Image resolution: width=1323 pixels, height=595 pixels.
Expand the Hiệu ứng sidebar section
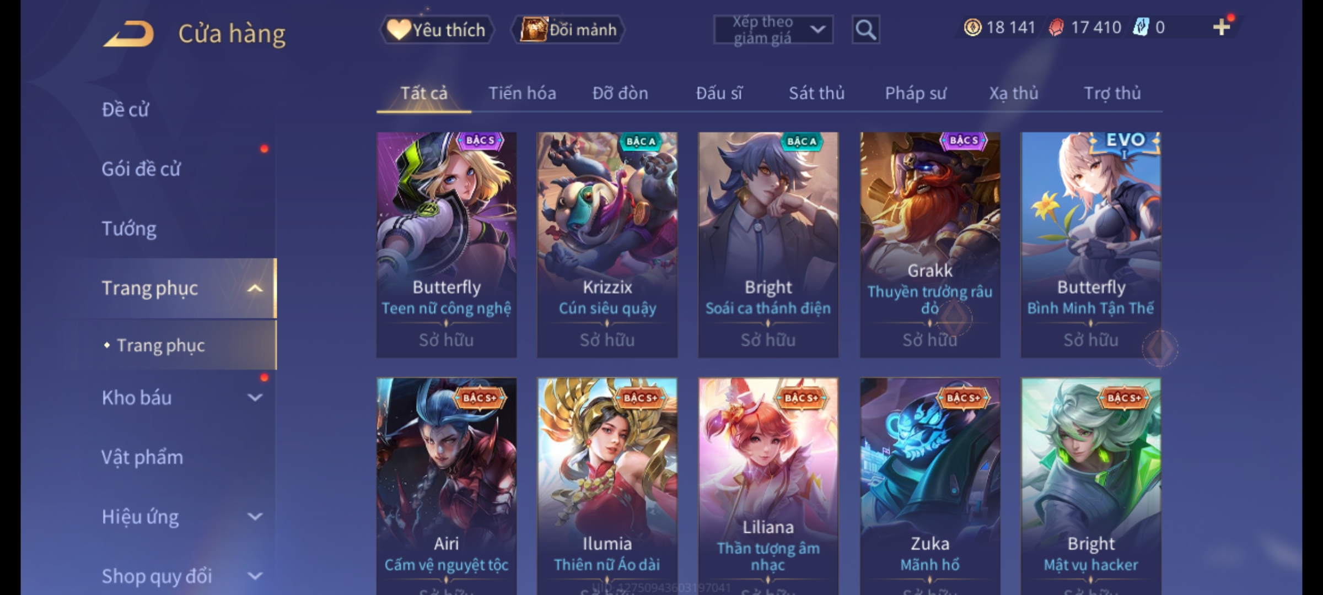255,516
